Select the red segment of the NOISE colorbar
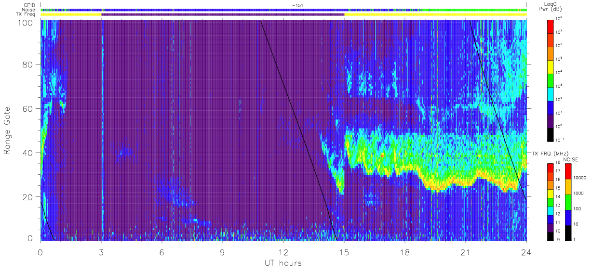592x273 pixels. [x=568, y=171]
